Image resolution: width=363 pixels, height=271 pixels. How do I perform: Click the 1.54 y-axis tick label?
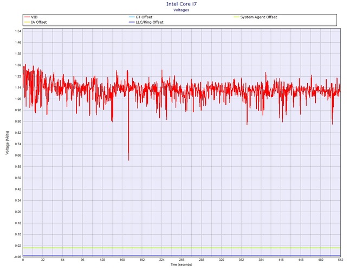(18, 31)
